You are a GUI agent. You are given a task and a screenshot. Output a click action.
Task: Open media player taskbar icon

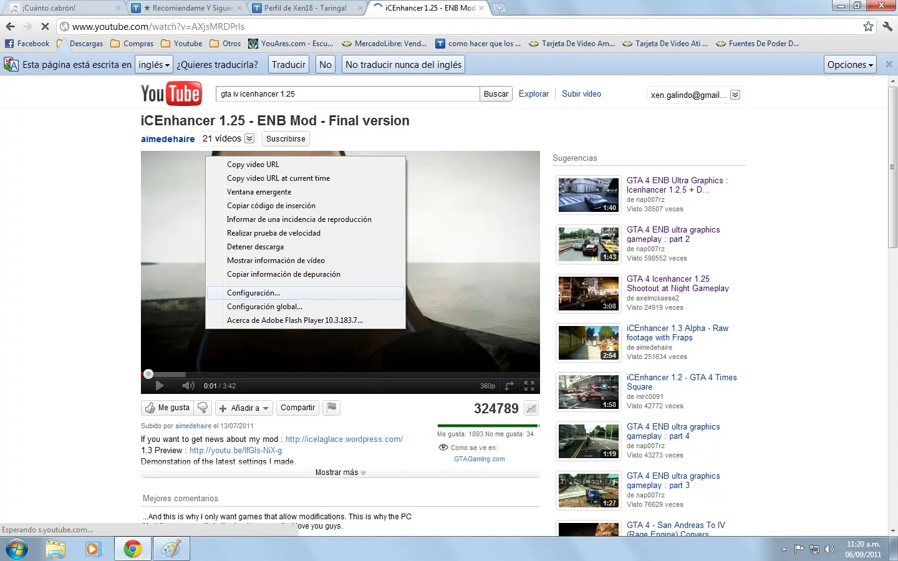[x=93, y=549]
